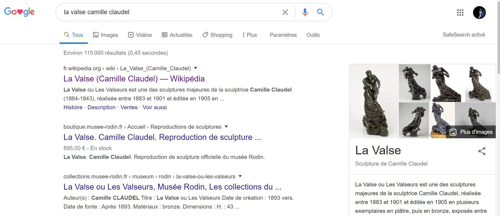The width and height of the screenshot is (500, 216).
Task: Open the Description sitelink
Action: tap(101, 107)
